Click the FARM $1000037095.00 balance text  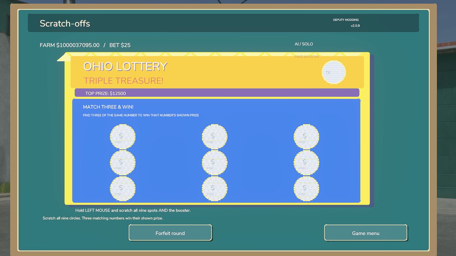click(69, 45)
